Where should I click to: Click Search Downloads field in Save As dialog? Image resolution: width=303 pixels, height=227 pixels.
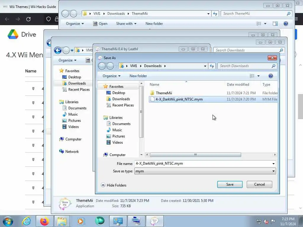coord(247,66)
